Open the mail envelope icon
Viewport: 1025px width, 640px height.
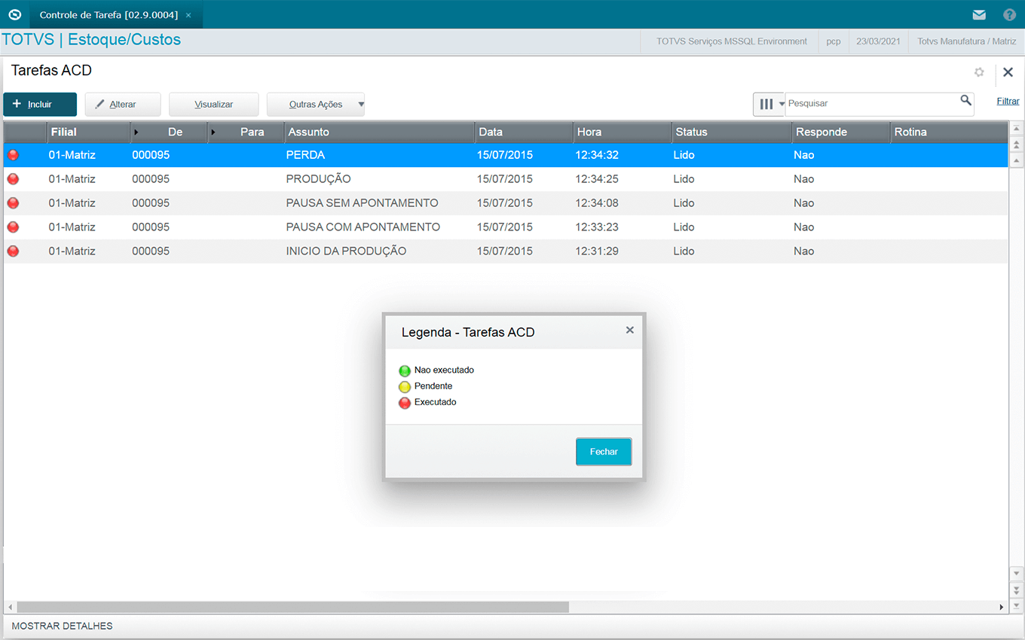[979, 14]
